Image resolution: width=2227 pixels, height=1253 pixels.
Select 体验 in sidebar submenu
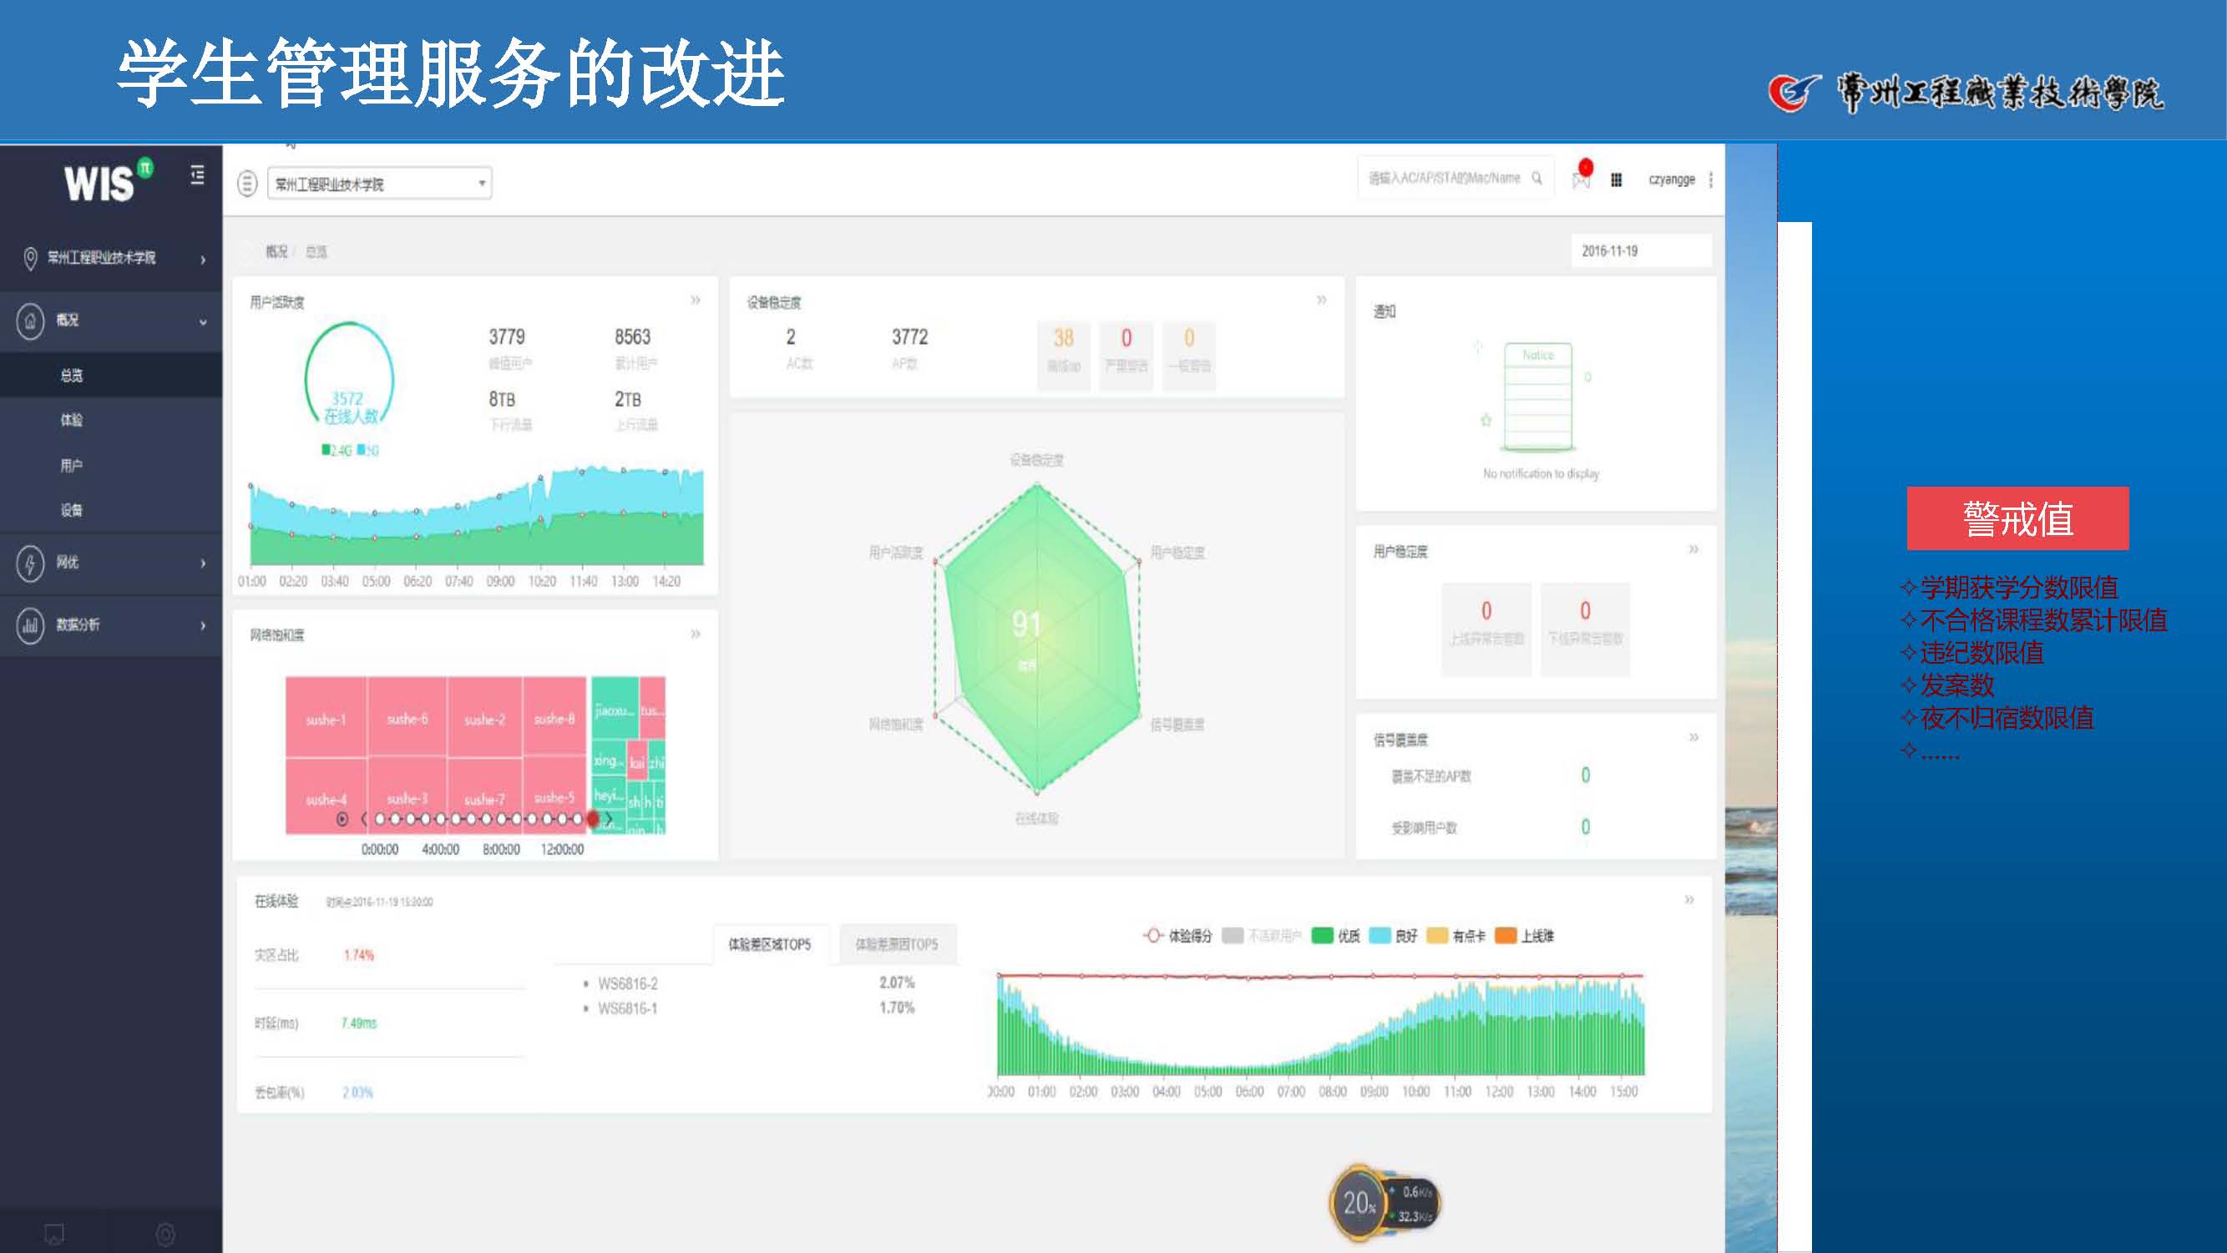tap(72, 420)
